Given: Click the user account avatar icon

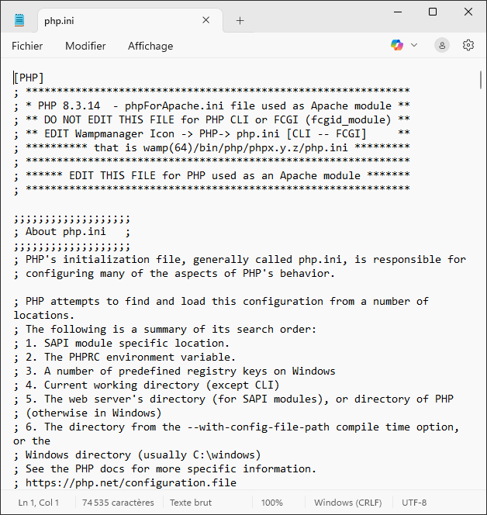Looking at the screenshot, I should pos(442,45).
